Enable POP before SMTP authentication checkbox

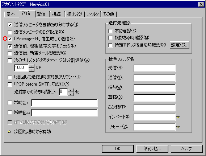click(10, 84)
